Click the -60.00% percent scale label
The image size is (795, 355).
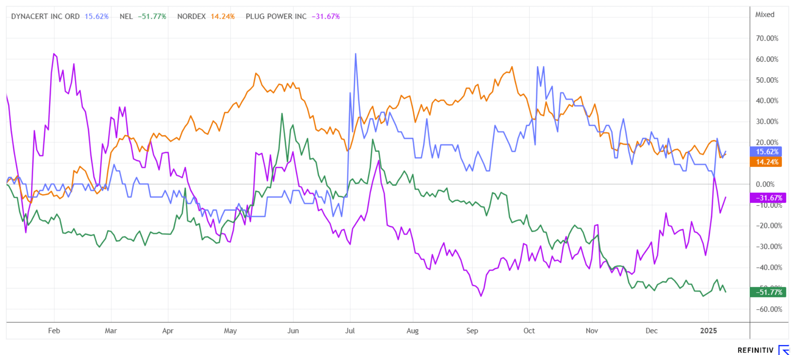click(768, 309)
